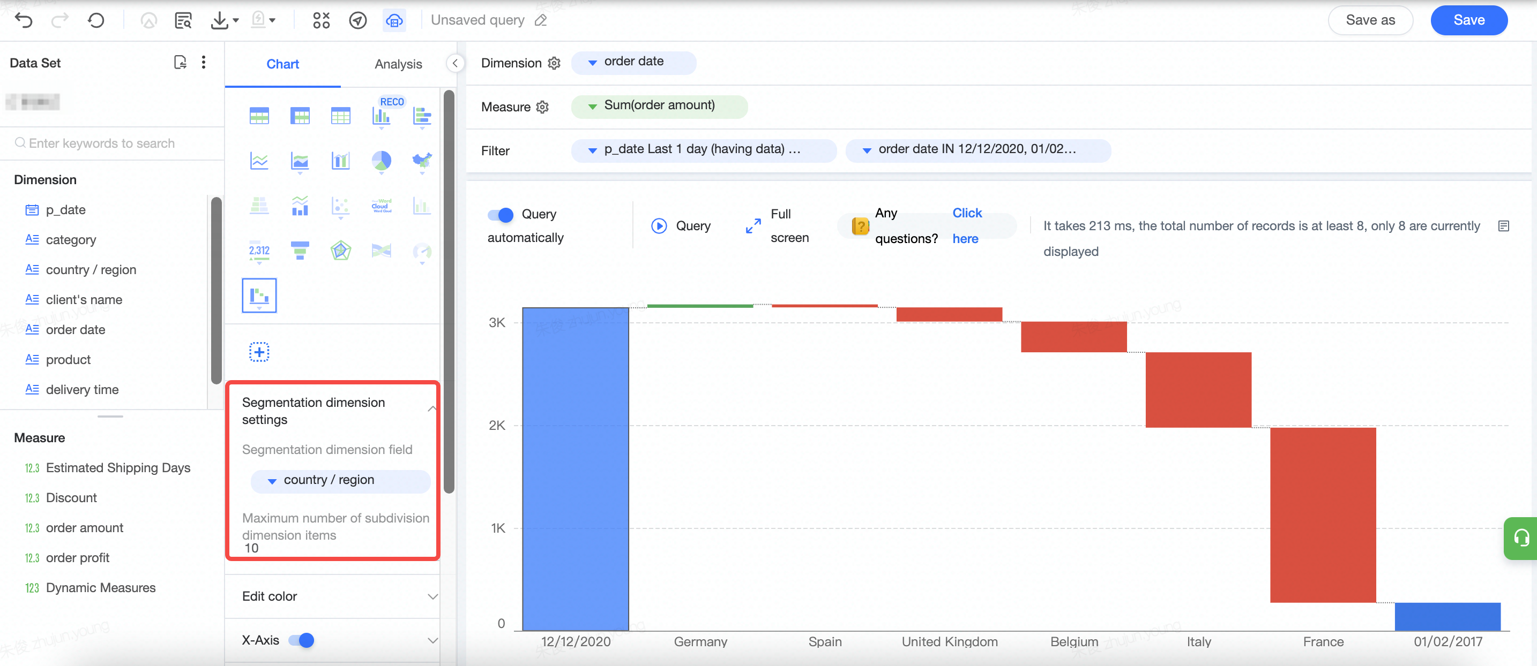Click the undo arrow icon
Viewport: 1537px width, 666px height.
(x=23, y=21)
